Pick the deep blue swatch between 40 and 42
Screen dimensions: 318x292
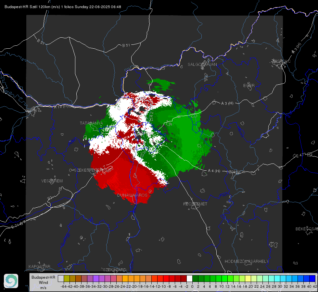pos(312,278)
